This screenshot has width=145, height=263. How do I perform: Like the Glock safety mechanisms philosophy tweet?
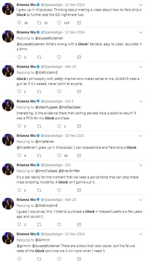pos(59,92)
